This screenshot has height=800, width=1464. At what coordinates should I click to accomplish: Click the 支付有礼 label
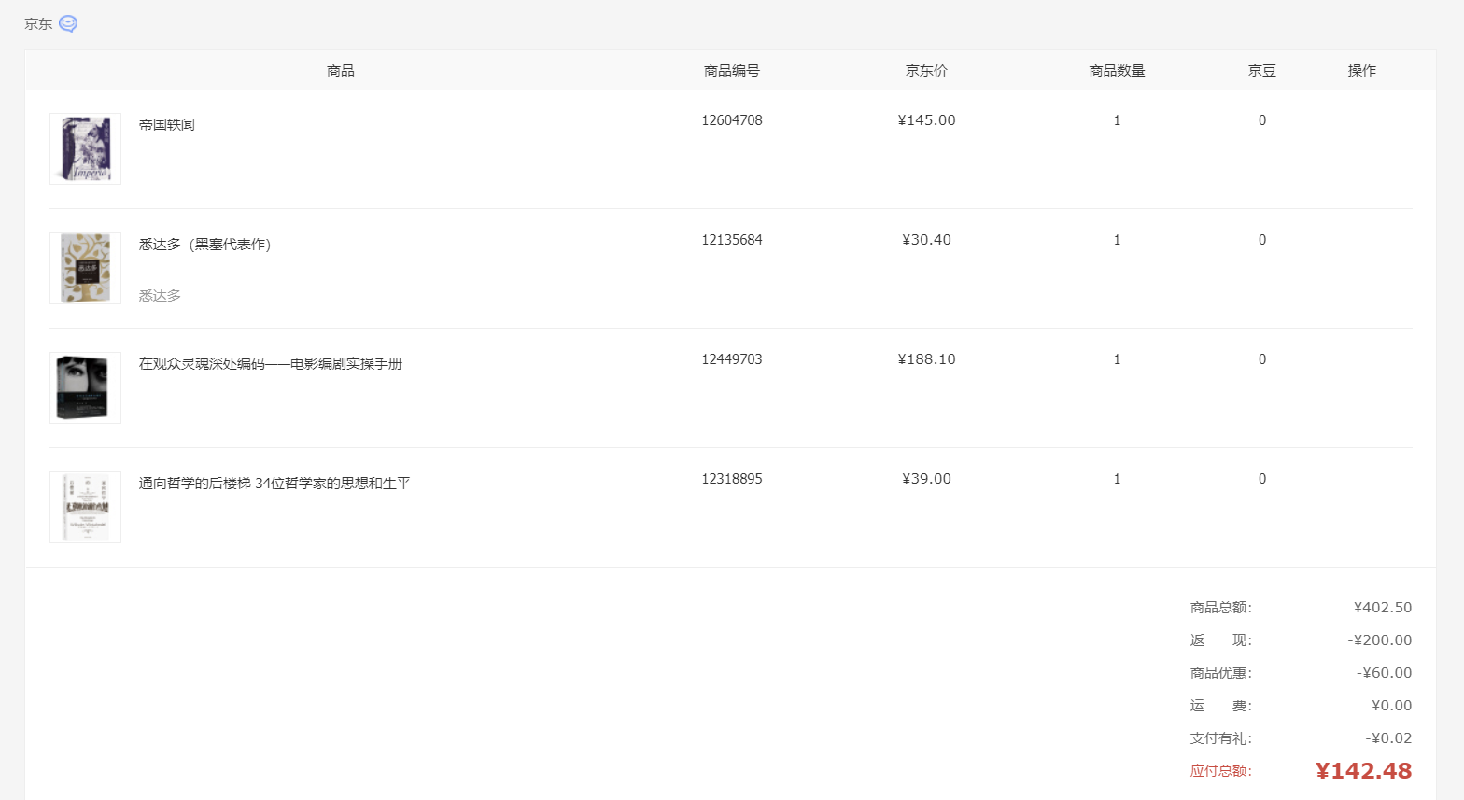click(1221, 738)
